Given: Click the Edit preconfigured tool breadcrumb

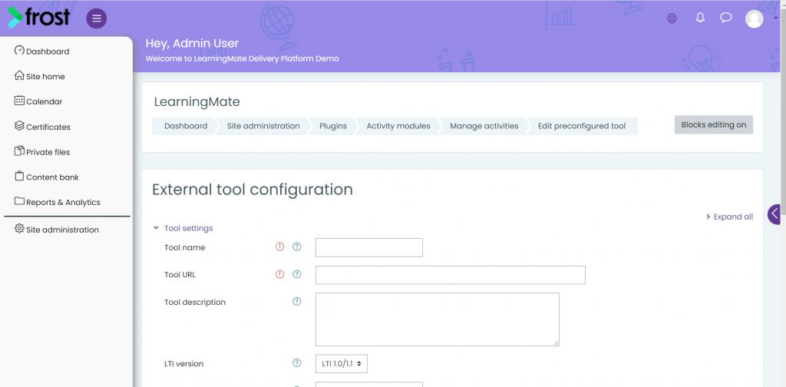Looking at the screenshot, I should [x=582, y=127].
